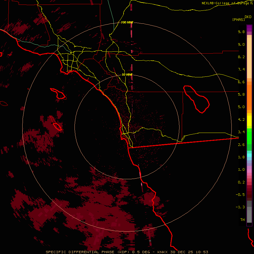Image resolution: width=254 pixels, height=254 pixels.
Task: Click the 5.0 scale label
Action: coord(241,107)
